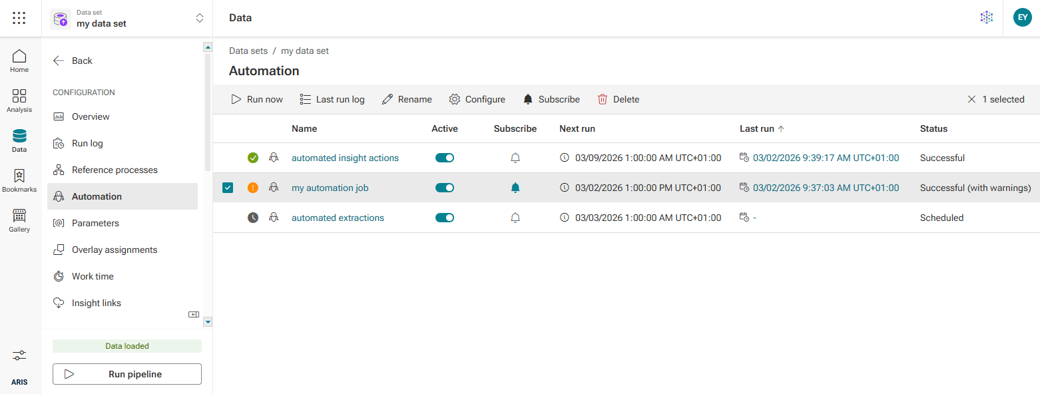Open settings sliders icon above ARIS
The height and width of the screenshot is (394, 1040).
tap(19, 355)
